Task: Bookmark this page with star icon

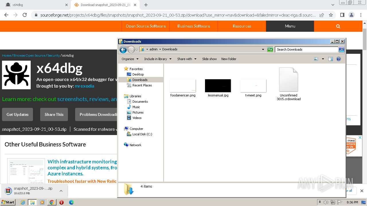Action: coord(331,15)
